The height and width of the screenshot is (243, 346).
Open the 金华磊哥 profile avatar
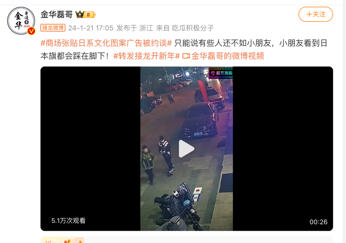(21, 21)
